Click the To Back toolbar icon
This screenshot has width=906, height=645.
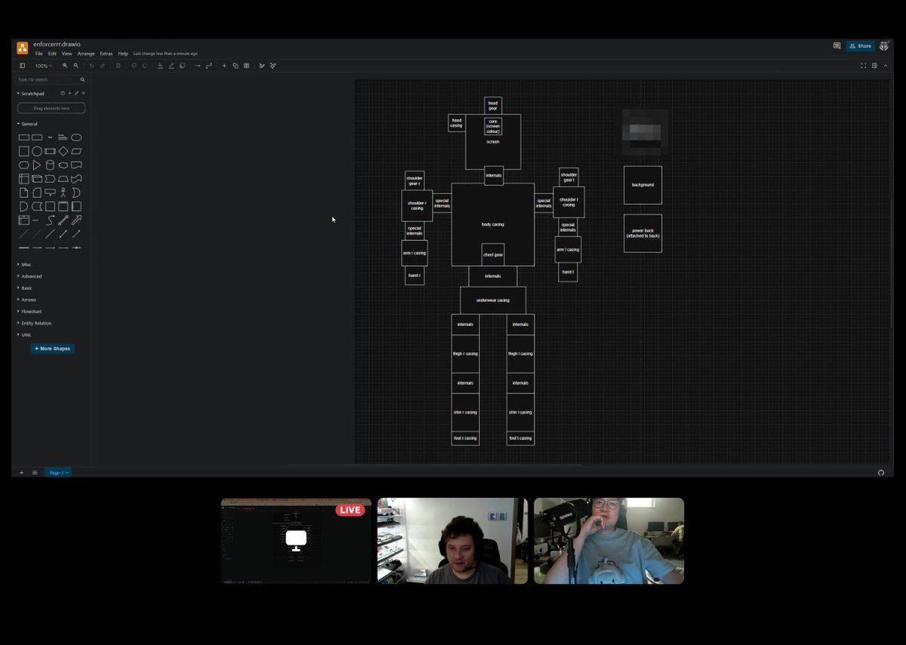(145, 66)
